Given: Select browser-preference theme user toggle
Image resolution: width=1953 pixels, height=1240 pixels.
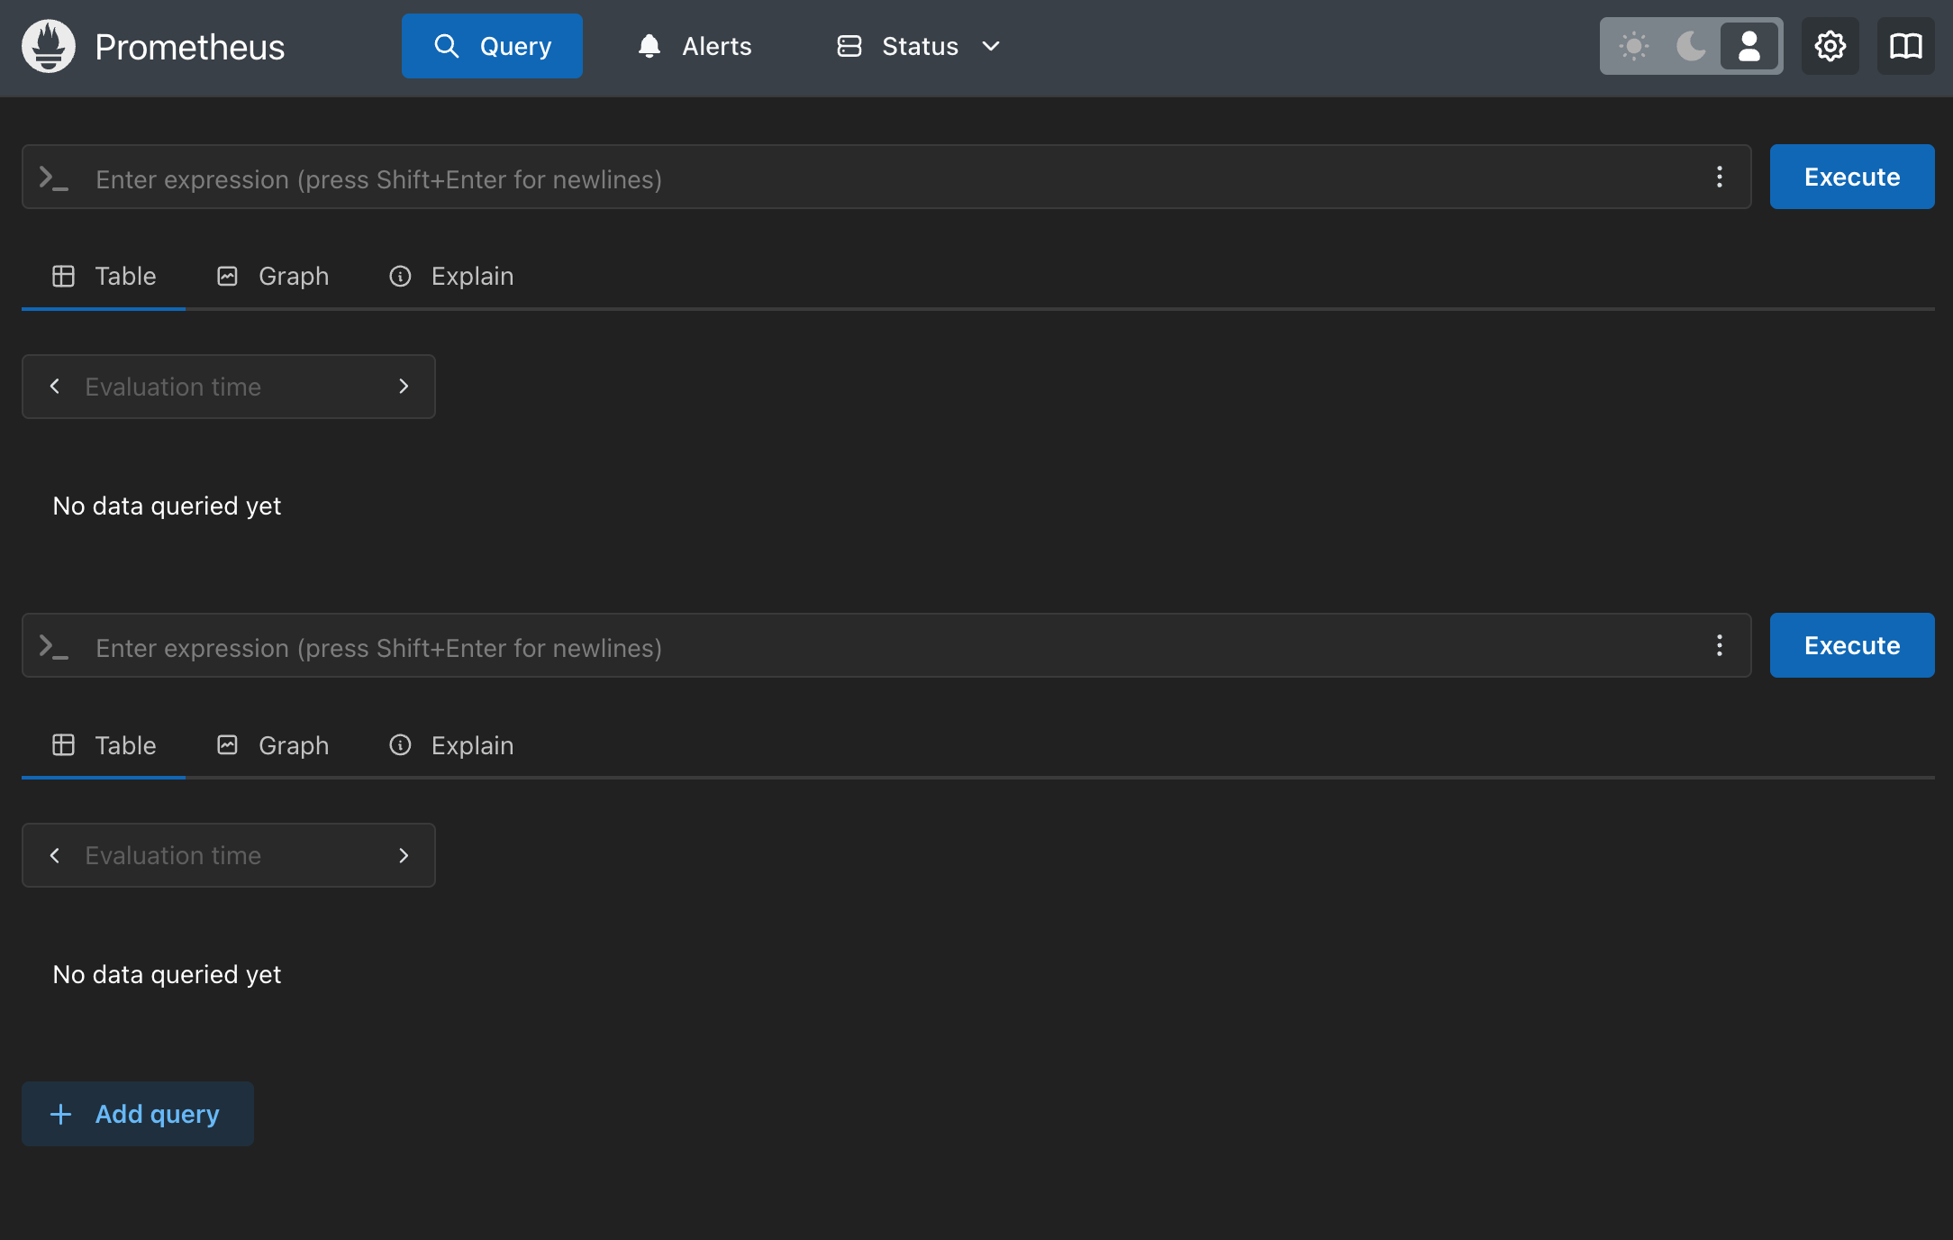Looking at the screenshot, I should pyautogui.click(x=1749, y=46).
